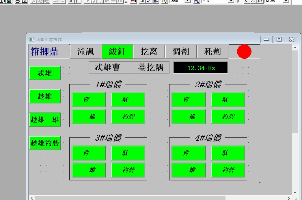This screenshot has height=200, width=302.
Task: Click the 圪离 tab button
Action: tap(149, 52)
